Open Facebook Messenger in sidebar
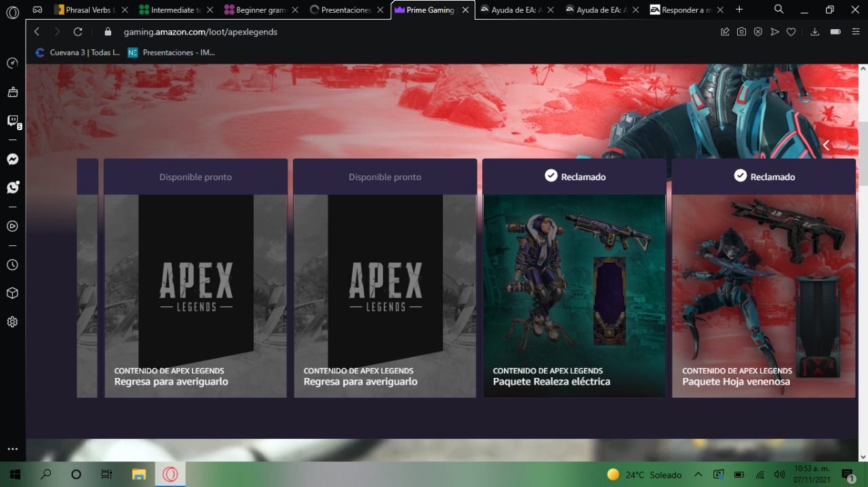Viewport: 868px width, 487px height. (x=12, y=159)
